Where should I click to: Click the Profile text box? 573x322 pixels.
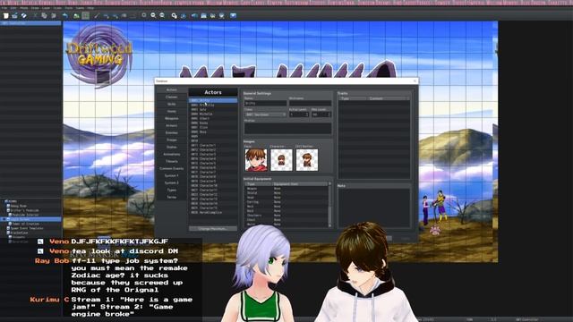coord(288,128)
